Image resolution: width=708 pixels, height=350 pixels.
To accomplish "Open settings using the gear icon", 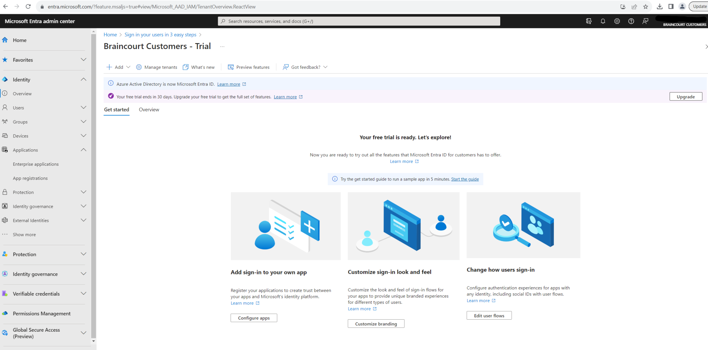I will point(617,21).
